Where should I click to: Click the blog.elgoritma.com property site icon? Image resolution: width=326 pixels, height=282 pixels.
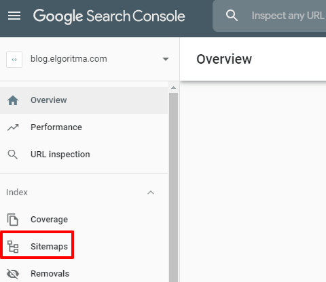(x=14, y=60)
